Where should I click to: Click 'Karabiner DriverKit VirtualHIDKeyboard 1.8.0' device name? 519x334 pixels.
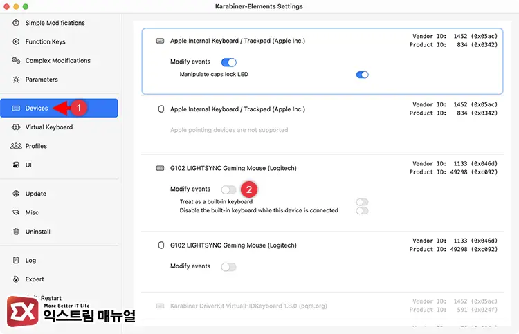pos(248,306)
